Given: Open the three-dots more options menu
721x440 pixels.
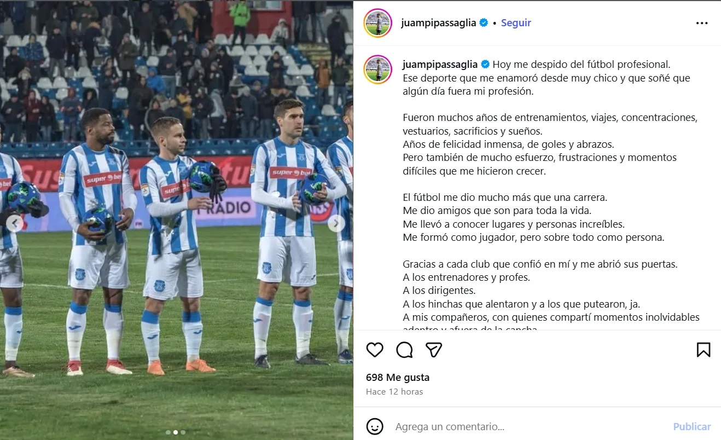Looking at the screenshot, I should click(x=702, y=23).
